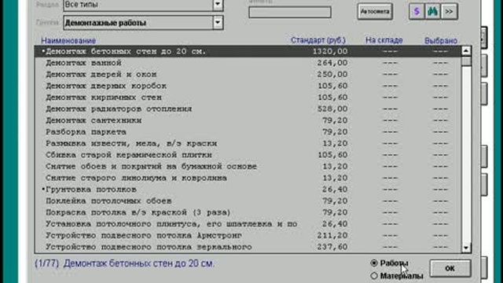
Task: Click the price value 1320,00
Action: click(x=330, y=51)
